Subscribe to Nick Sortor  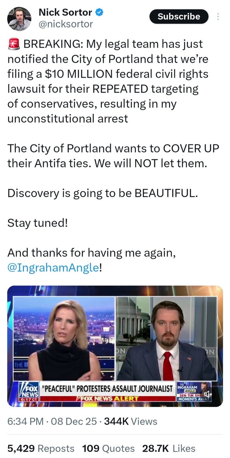click(x=179, y=17)
